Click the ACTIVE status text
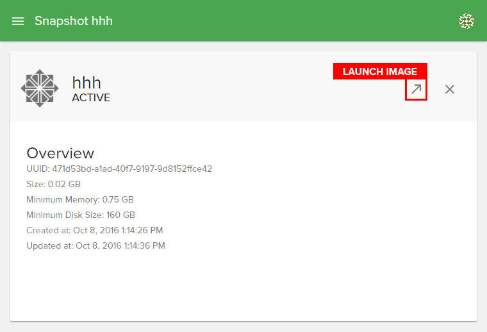 [91, 98]
